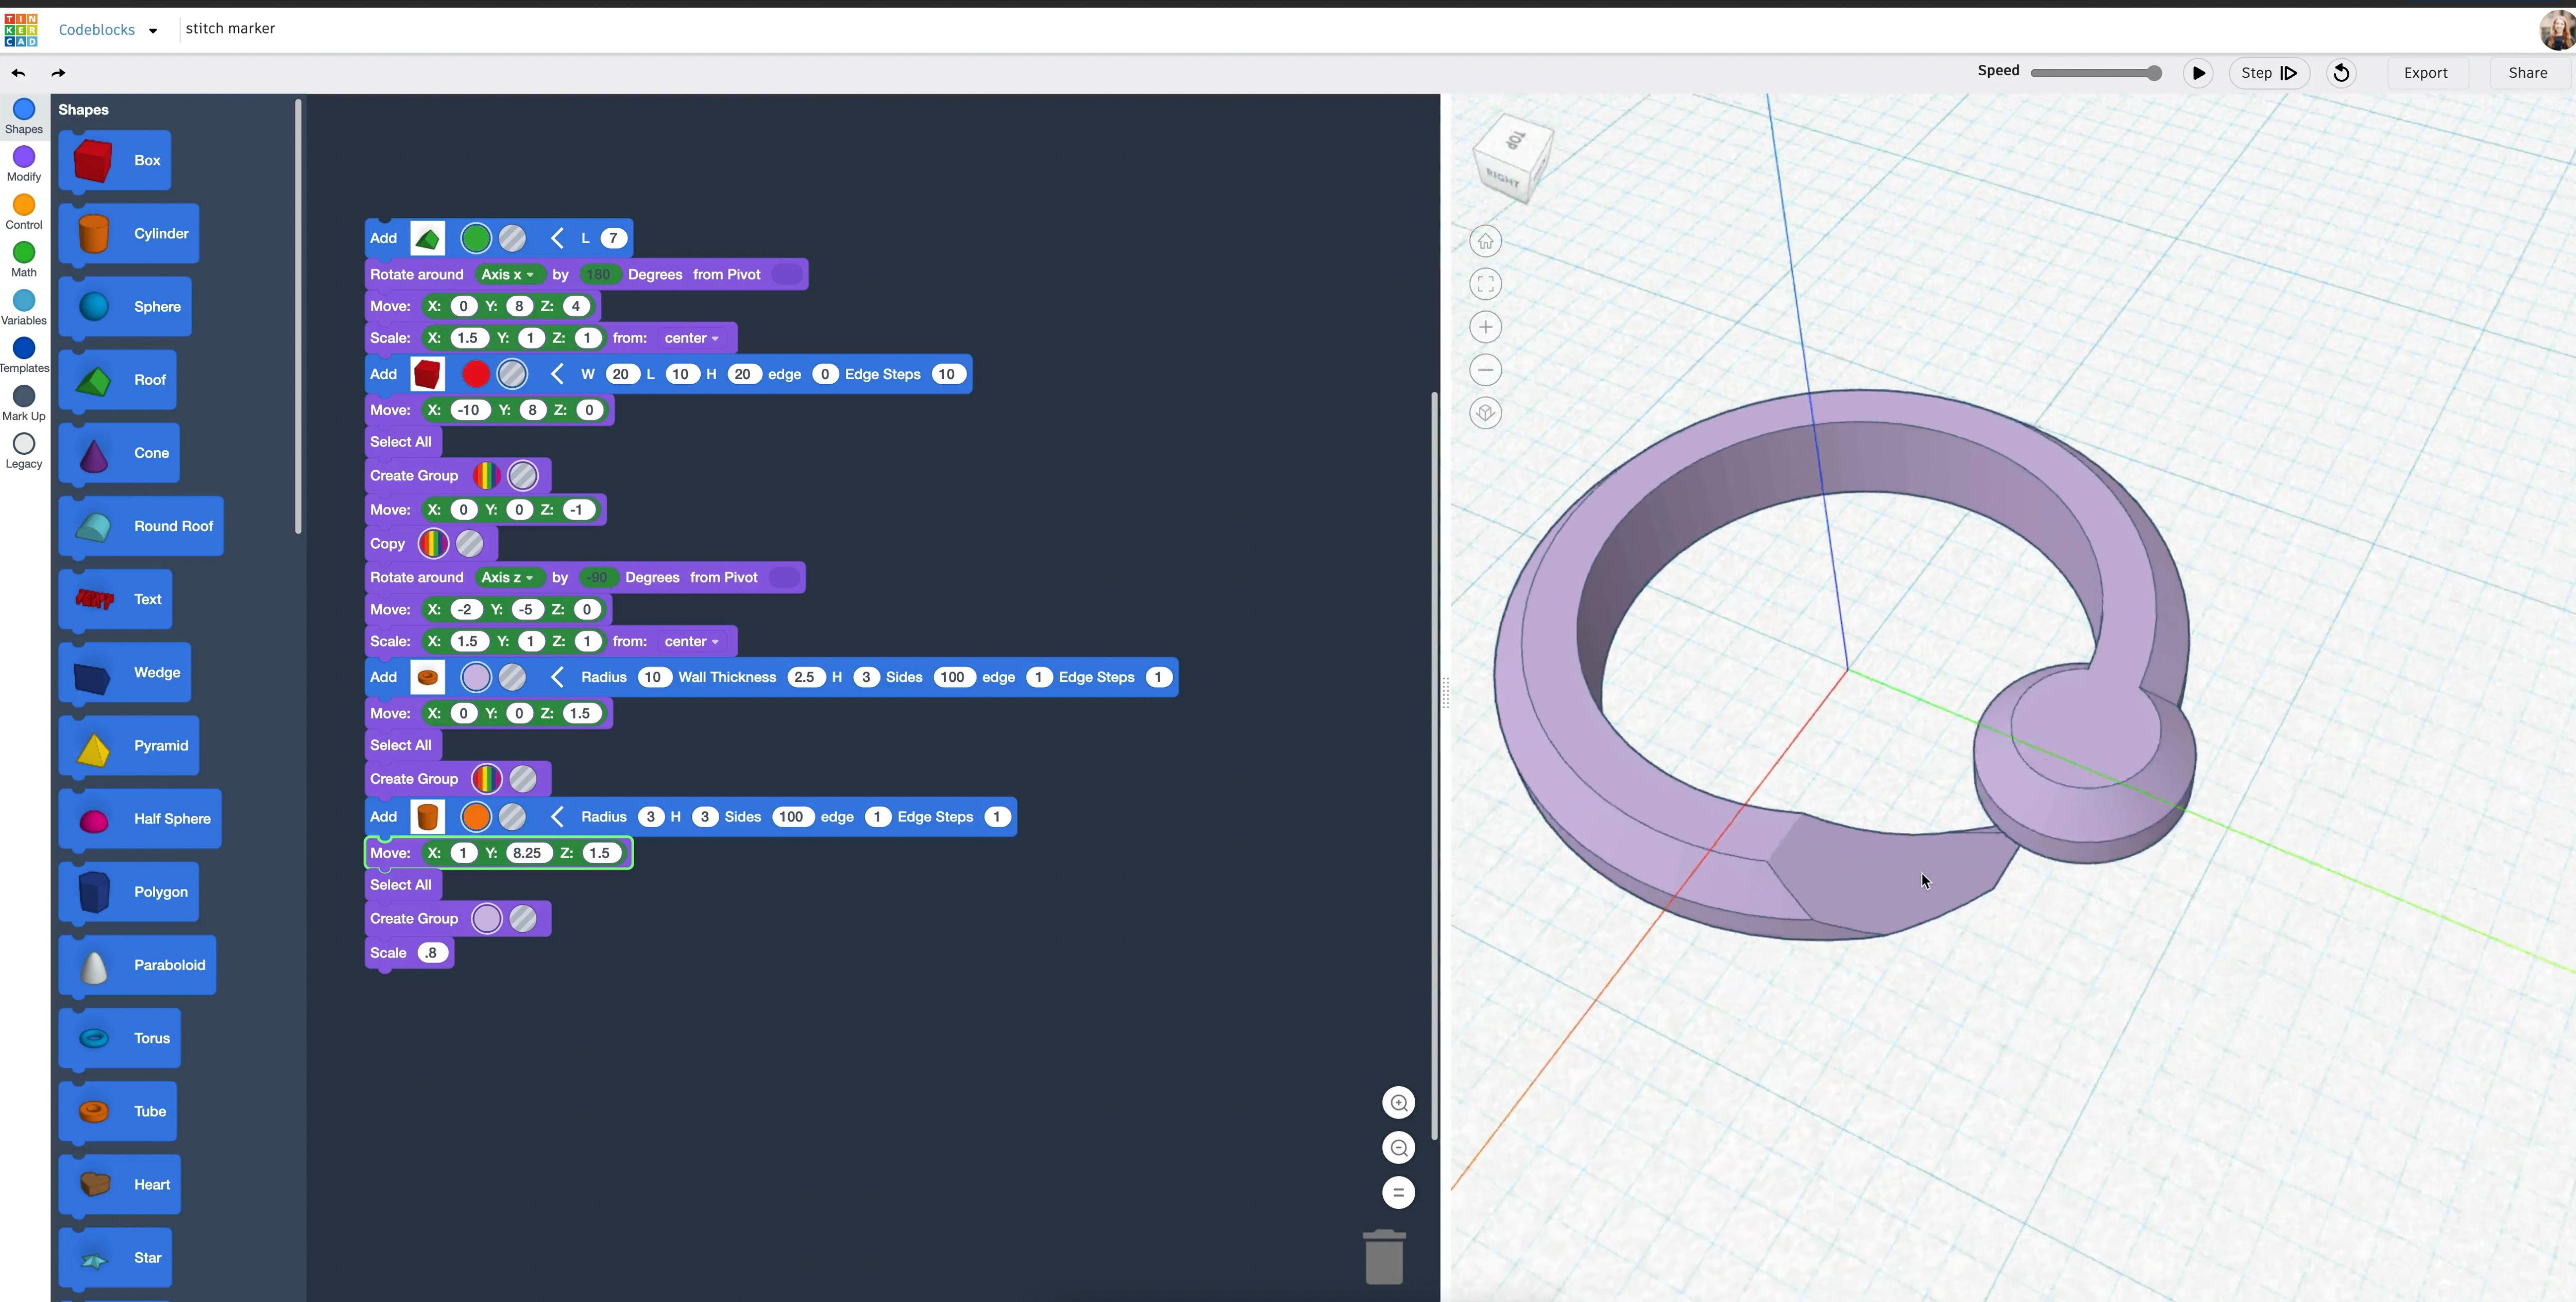The height and width of the screenshot is (1302, 2576).
Task: Collapse the Add Roof block parameters arrow
Action: [x=557, y=238]
